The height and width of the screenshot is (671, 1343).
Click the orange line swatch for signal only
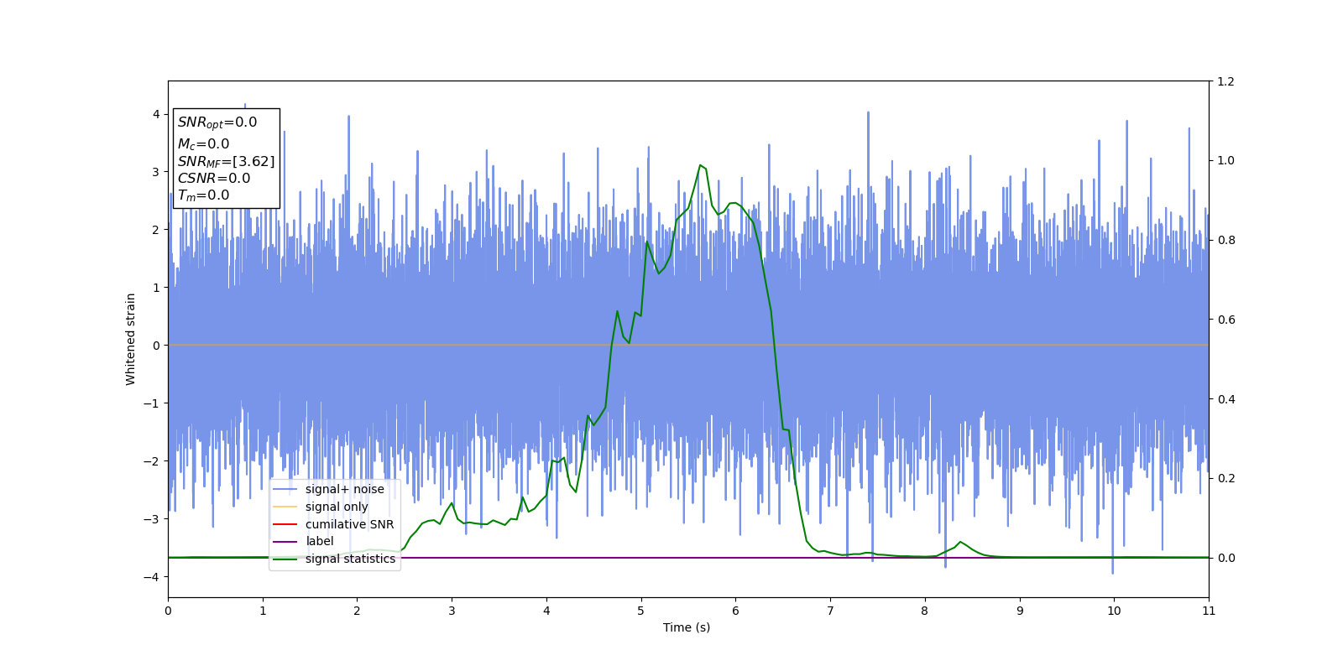[285, 507]
